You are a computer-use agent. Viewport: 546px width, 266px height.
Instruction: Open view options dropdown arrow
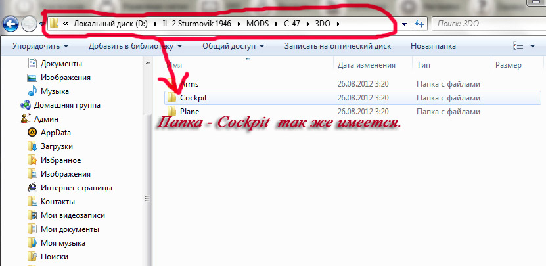click(532, 46)
